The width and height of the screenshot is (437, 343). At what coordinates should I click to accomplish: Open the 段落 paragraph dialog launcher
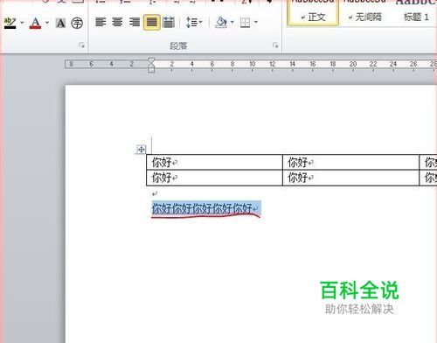[x=275, y=45]
